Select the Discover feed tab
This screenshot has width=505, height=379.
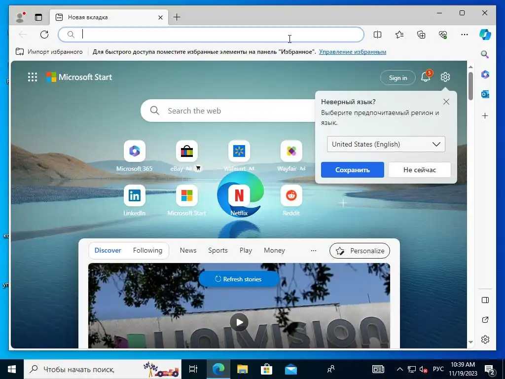click(108, 250)
